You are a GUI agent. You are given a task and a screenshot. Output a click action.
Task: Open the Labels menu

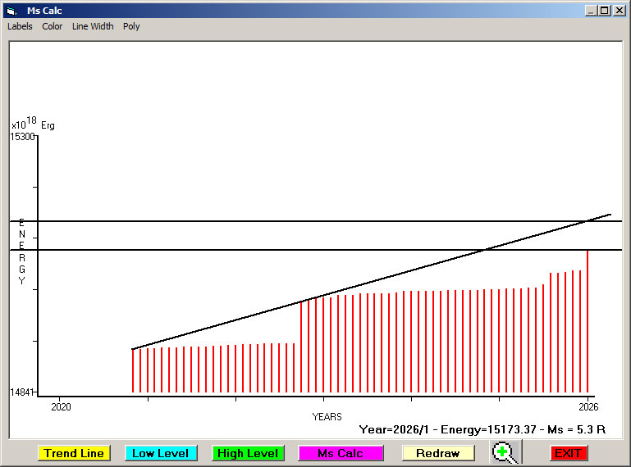(20, 26)
